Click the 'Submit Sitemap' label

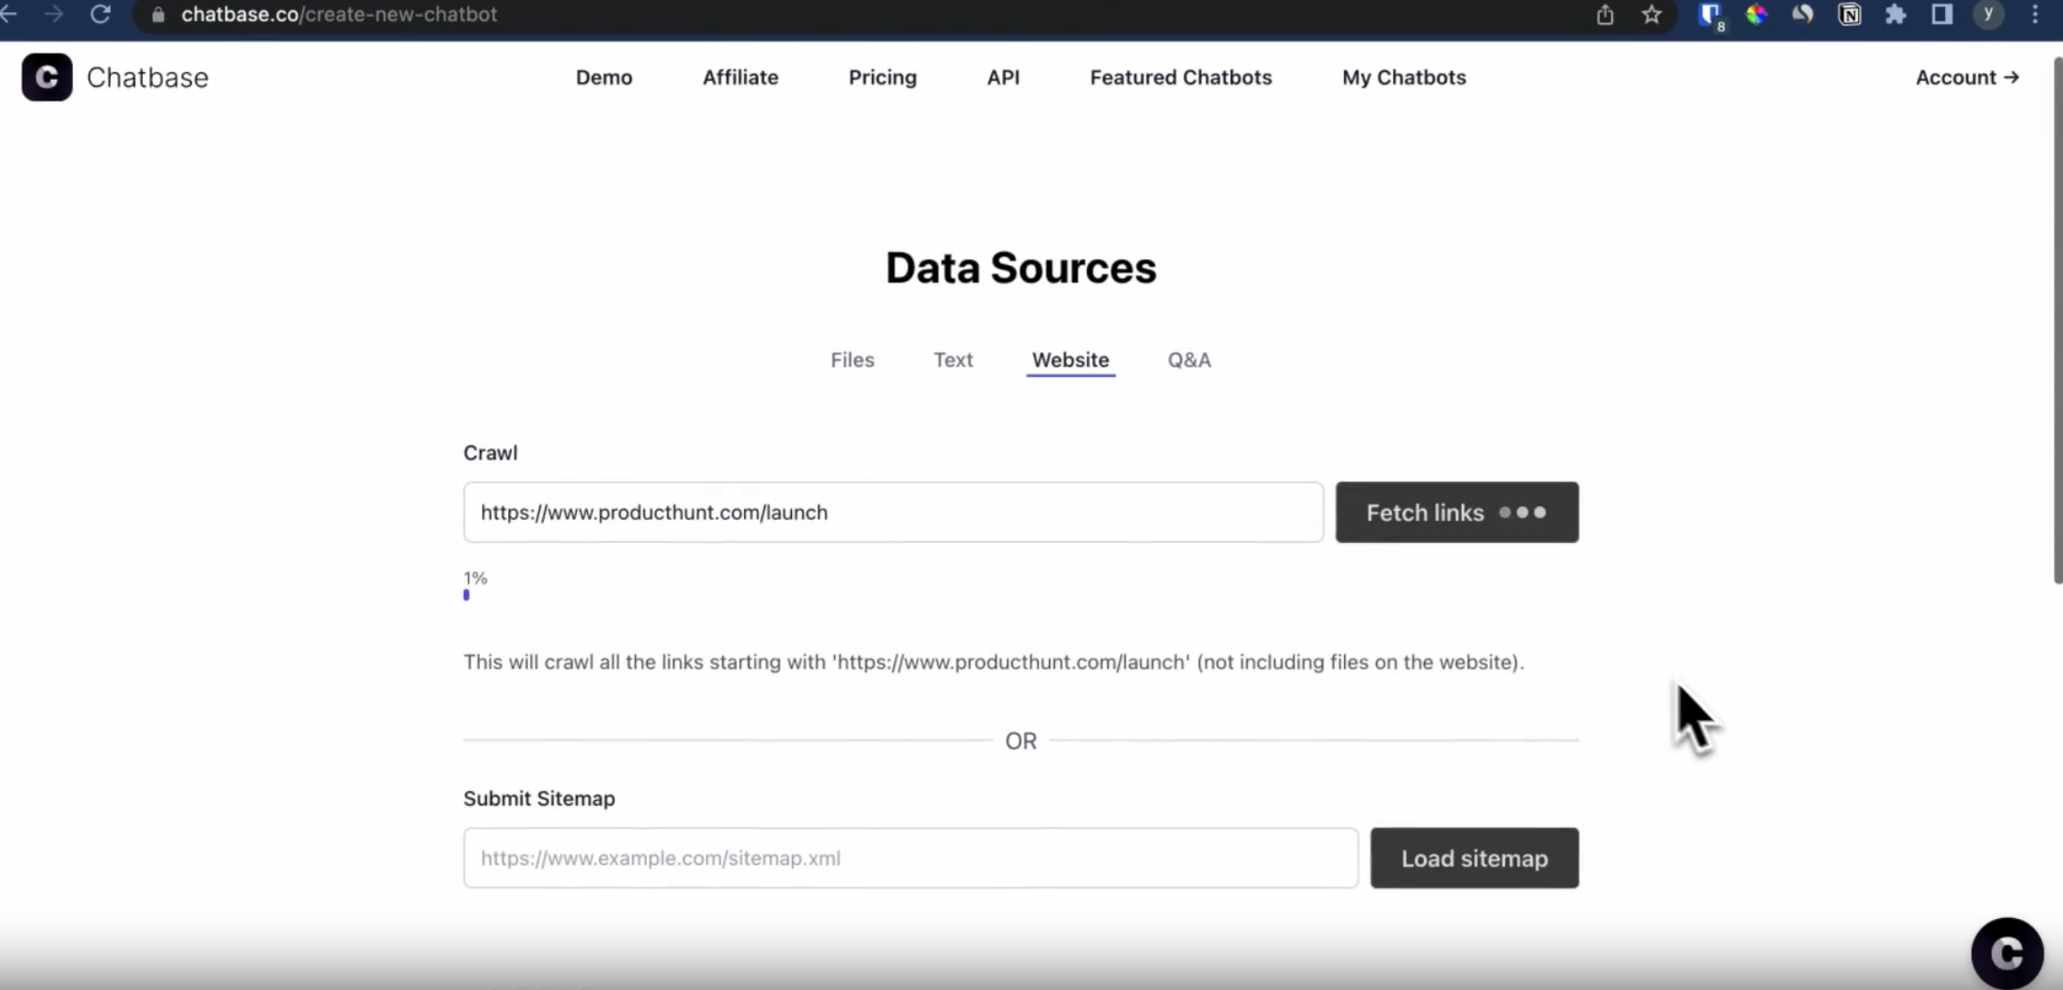point(539,798)
